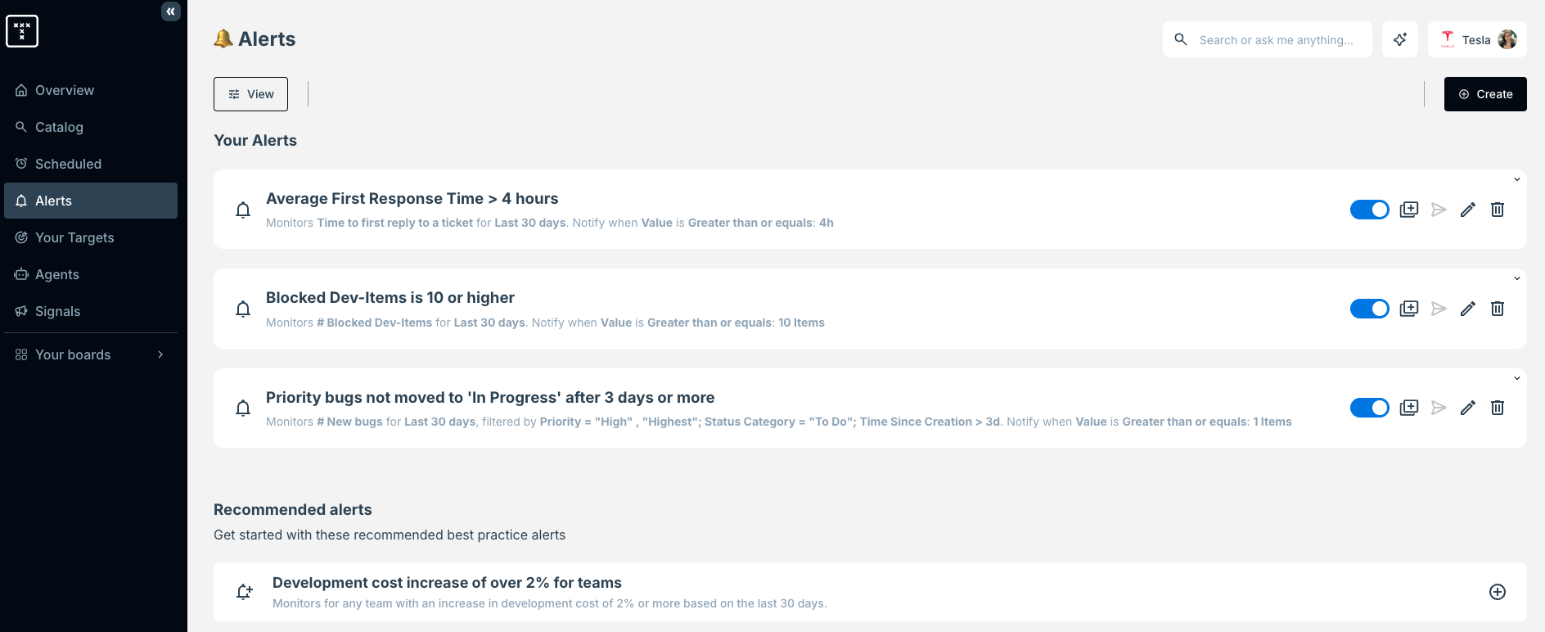Disable the Average First Response Time alert
The height and width of the screenshot is (632, 1545).
(x=1370, y=210)
